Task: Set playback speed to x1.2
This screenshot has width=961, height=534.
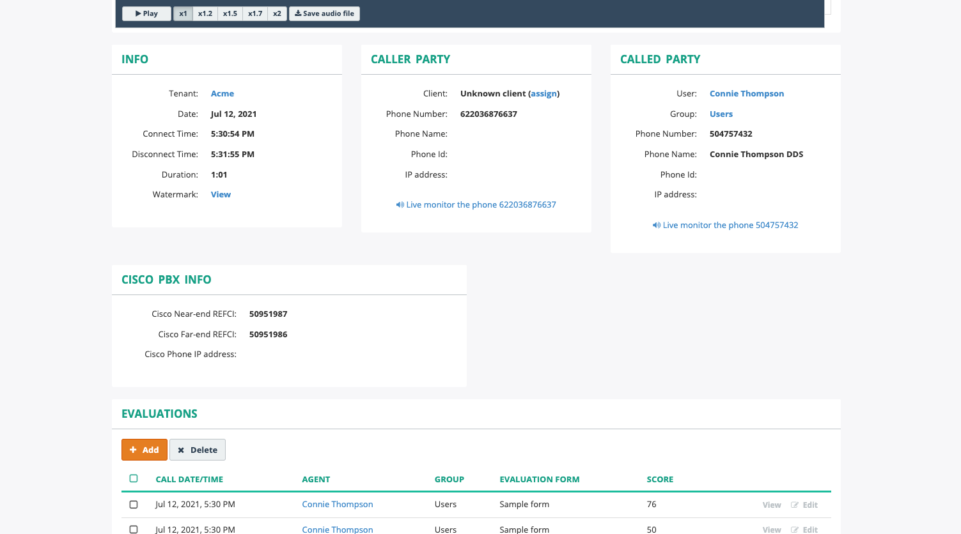Action: click(x=205, y=13)
